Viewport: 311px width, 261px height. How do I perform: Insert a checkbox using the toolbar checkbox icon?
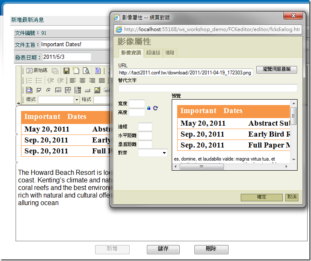click(x=39, y=90)
